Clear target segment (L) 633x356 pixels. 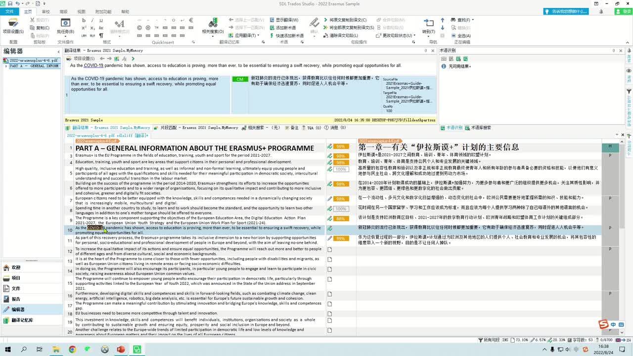tap(340, 36)
